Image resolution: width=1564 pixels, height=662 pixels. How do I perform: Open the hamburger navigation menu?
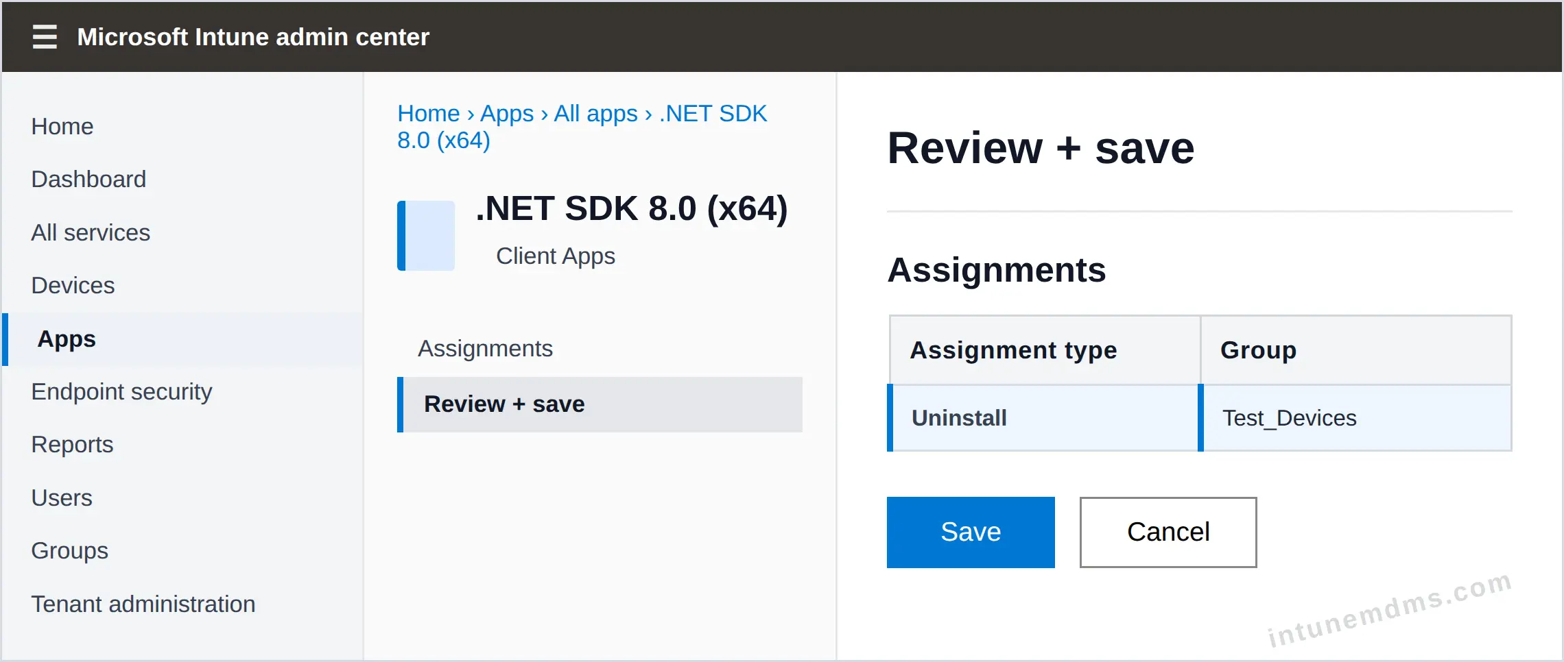45,37
